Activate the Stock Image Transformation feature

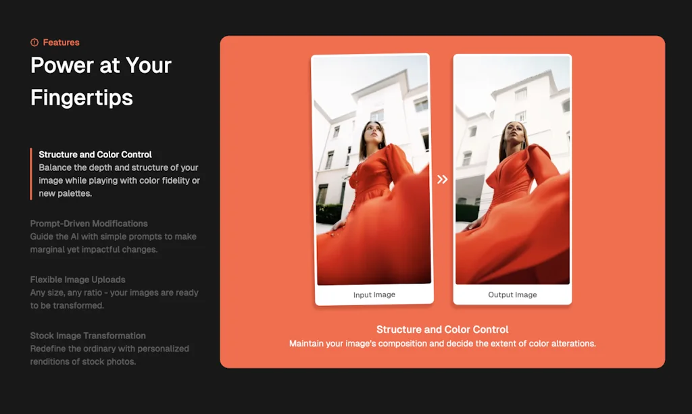click(88, 336)
